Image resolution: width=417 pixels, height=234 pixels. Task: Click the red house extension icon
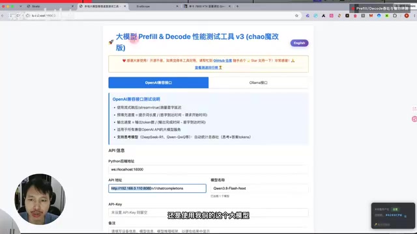point(355,16)
